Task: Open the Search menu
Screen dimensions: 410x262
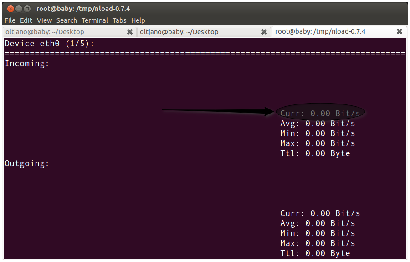Action: tap(67, 20)
